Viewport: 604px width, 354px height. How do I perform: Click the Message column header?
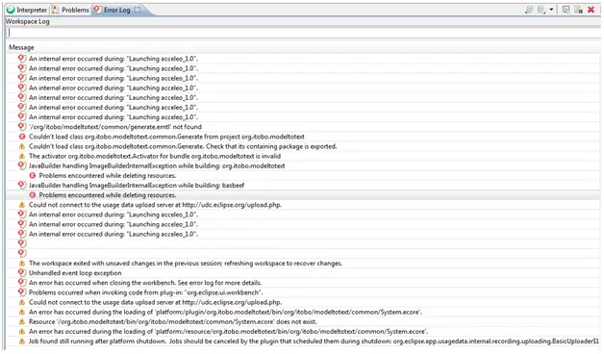pos(21,47)
